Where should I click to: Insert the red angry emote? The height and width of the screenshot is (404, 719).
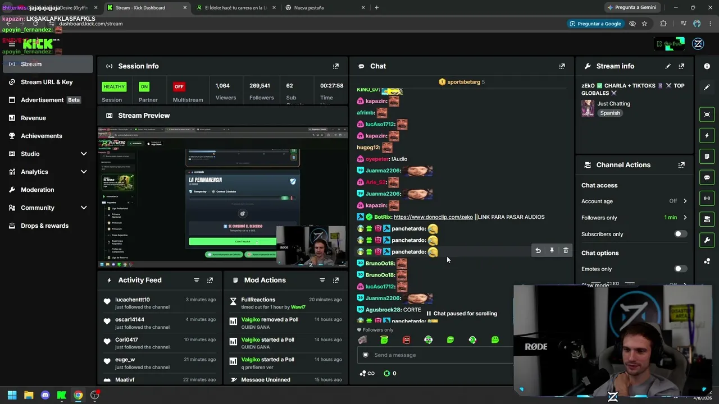[x=406, y=339]
